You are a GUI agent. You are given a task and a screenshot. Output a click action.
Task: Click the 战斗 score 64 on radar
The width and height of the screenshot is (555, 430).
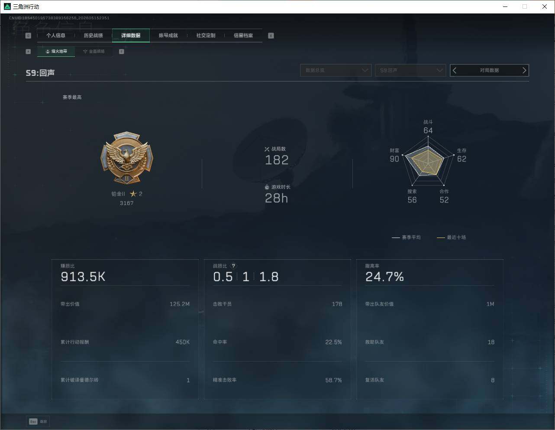coord(428,130)
